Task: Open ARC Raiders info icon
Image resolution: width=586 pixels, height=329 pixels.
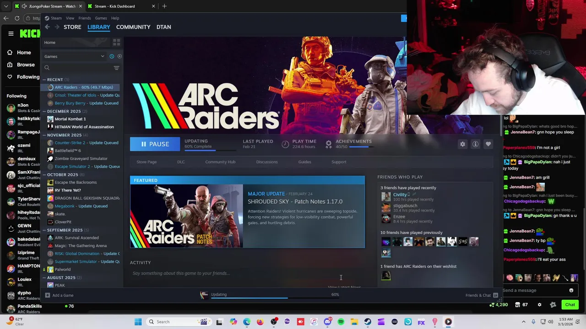Action: pos(475,144)
